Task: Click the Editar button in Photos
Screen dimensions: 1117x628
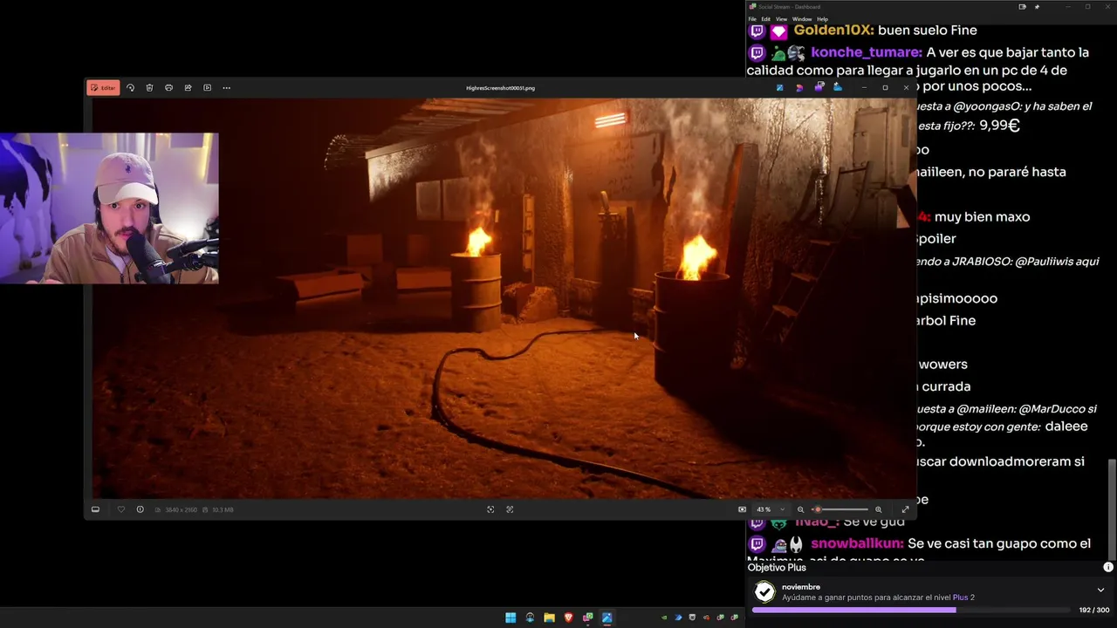Action: click(x=103, y=88)
